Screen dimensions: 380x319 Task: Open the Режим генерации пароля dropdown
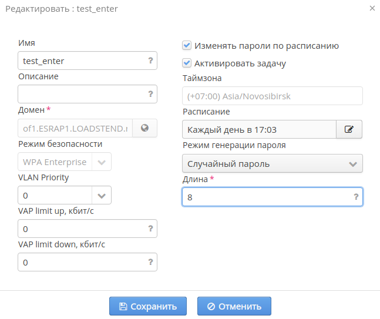pos(353,163)
